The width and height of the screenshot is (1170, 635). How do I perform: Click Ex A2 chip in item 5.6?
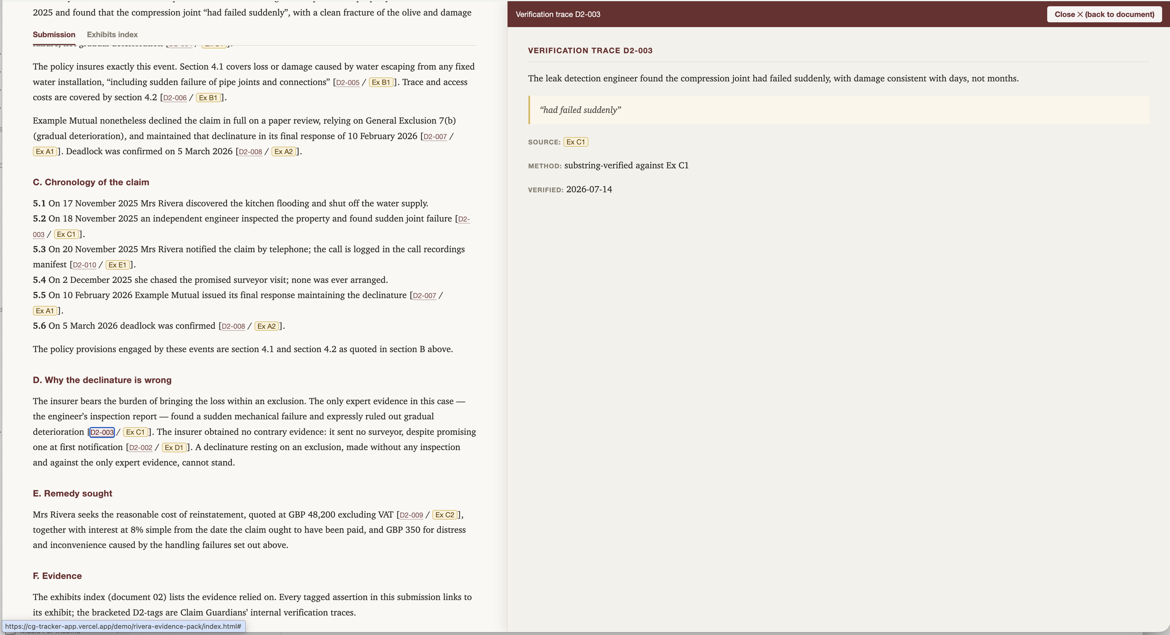(267, 326)
